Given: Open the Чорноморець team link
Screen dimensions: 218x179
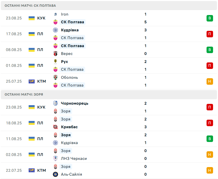Looking at the screenshot, I should (74, 103).
